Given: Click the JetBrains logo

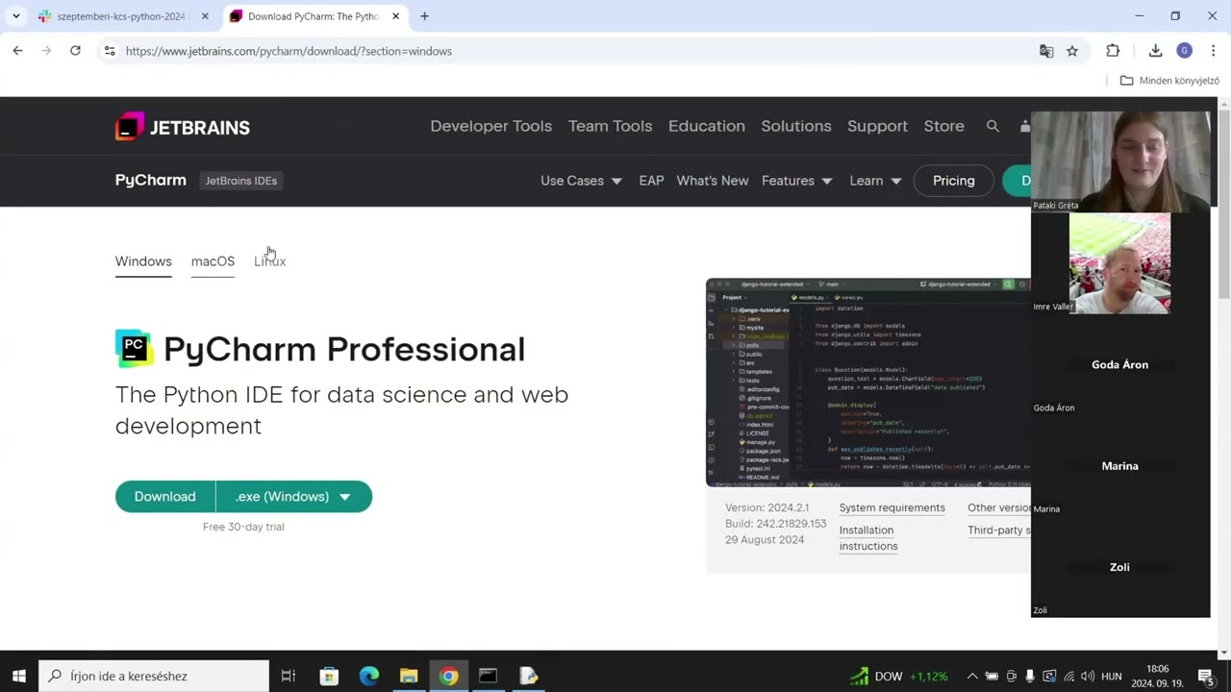Looking at the screenshot, I should click(x=183, y=127).
